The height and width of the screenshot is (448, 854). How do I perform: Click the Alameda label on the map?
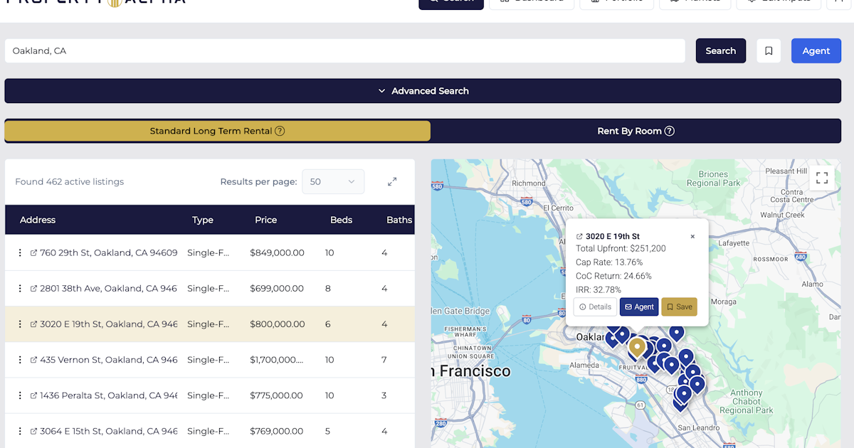point(586,366)
